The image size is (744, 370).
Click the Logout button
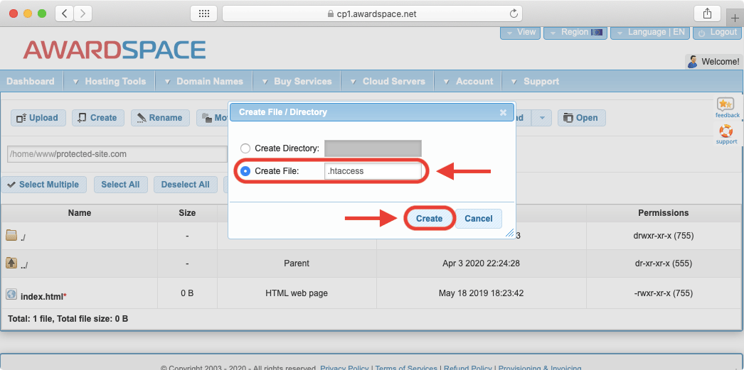point(717,32)
